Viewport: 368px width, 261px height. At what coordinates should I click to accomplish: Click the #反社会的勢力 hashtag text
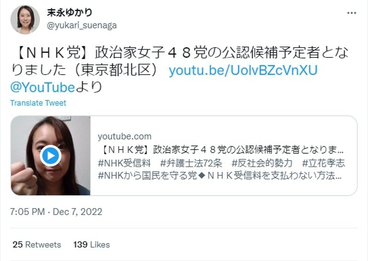click(x=262, y=163)
